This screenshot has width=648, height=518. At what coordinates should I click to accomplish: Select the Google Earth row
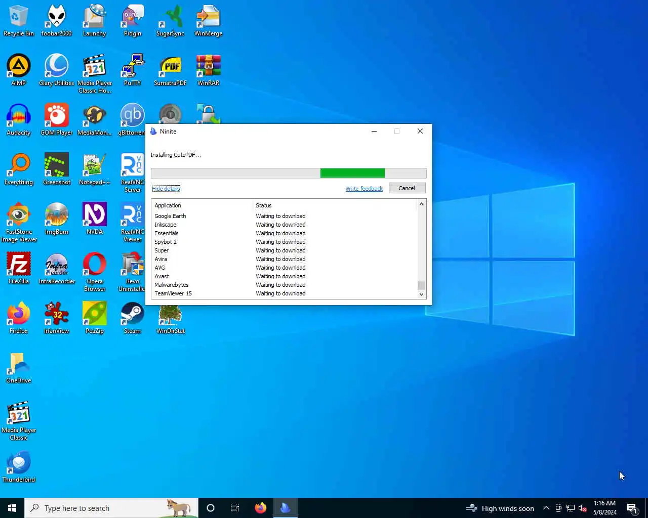point(284,216)
